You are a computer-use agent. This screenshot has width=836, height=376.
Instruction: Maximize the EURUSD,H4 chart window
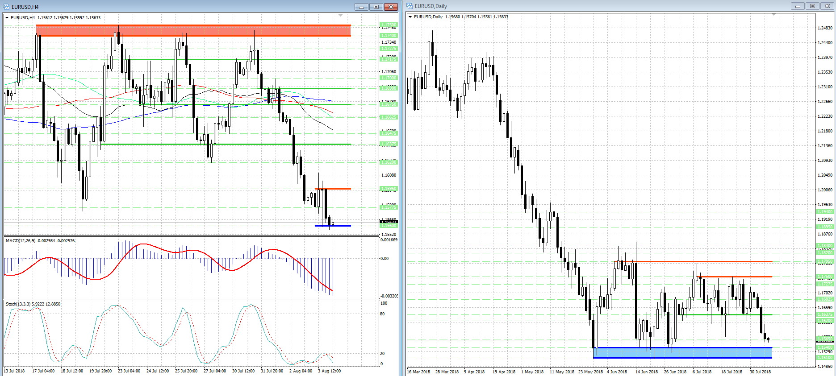coord(376,7)
